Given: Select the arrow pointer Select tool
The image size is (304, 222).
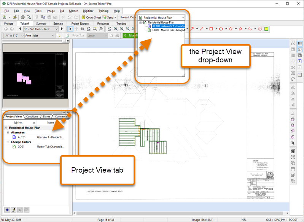Looking at the screenshot, I should [x=70, y=29].
